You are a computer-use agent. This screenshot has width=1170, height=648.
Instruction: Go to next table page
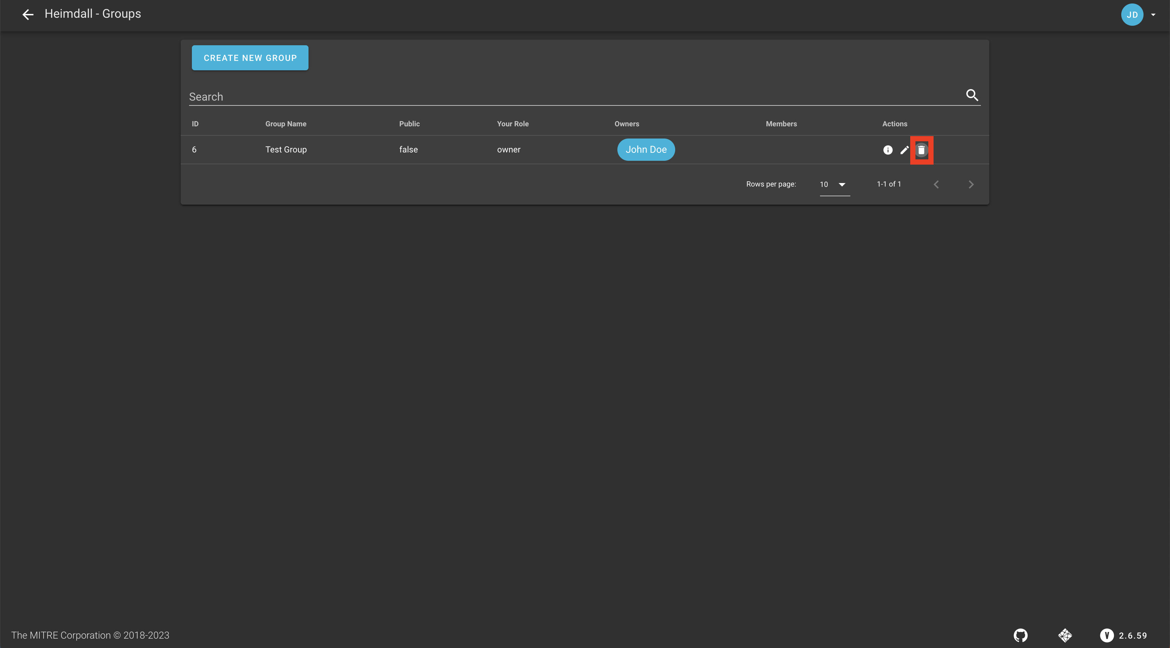click(970, 184)
